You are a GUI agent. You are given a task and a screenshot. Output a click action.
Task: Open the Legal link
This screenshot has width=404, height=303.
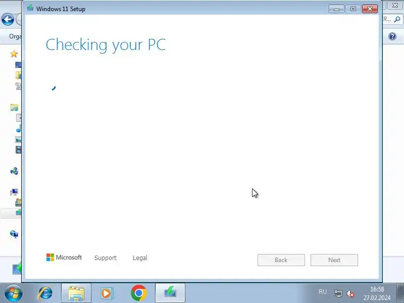point(140,258)
